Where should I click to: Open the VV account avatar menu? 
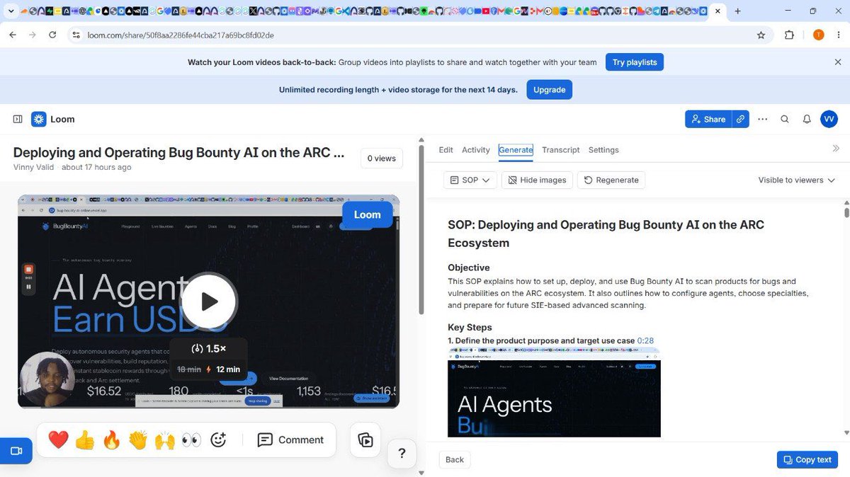tap(829, 120)
